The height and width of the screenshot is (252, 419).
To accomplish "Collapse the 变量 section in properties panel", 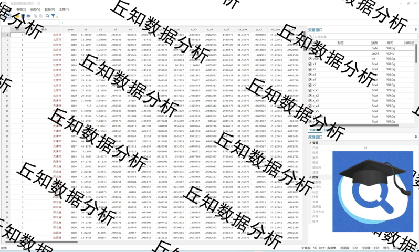I will coord(310,143).
